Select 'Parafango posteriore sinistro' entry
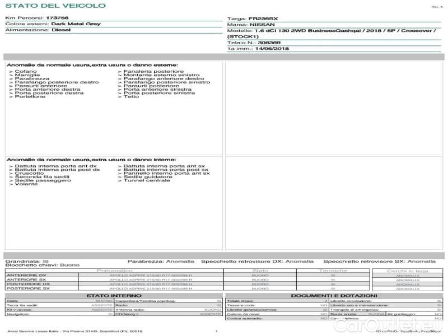This screenshot has width=448, height=336. pyautogui.click(x=166, y=82)
